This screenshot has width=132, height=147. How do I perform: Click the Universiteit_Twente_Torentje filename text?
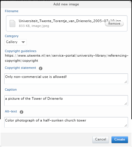70,21
